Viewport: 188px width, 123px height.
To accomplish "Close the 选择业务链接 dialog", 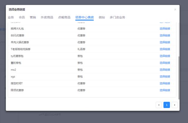I will point(175,10).
